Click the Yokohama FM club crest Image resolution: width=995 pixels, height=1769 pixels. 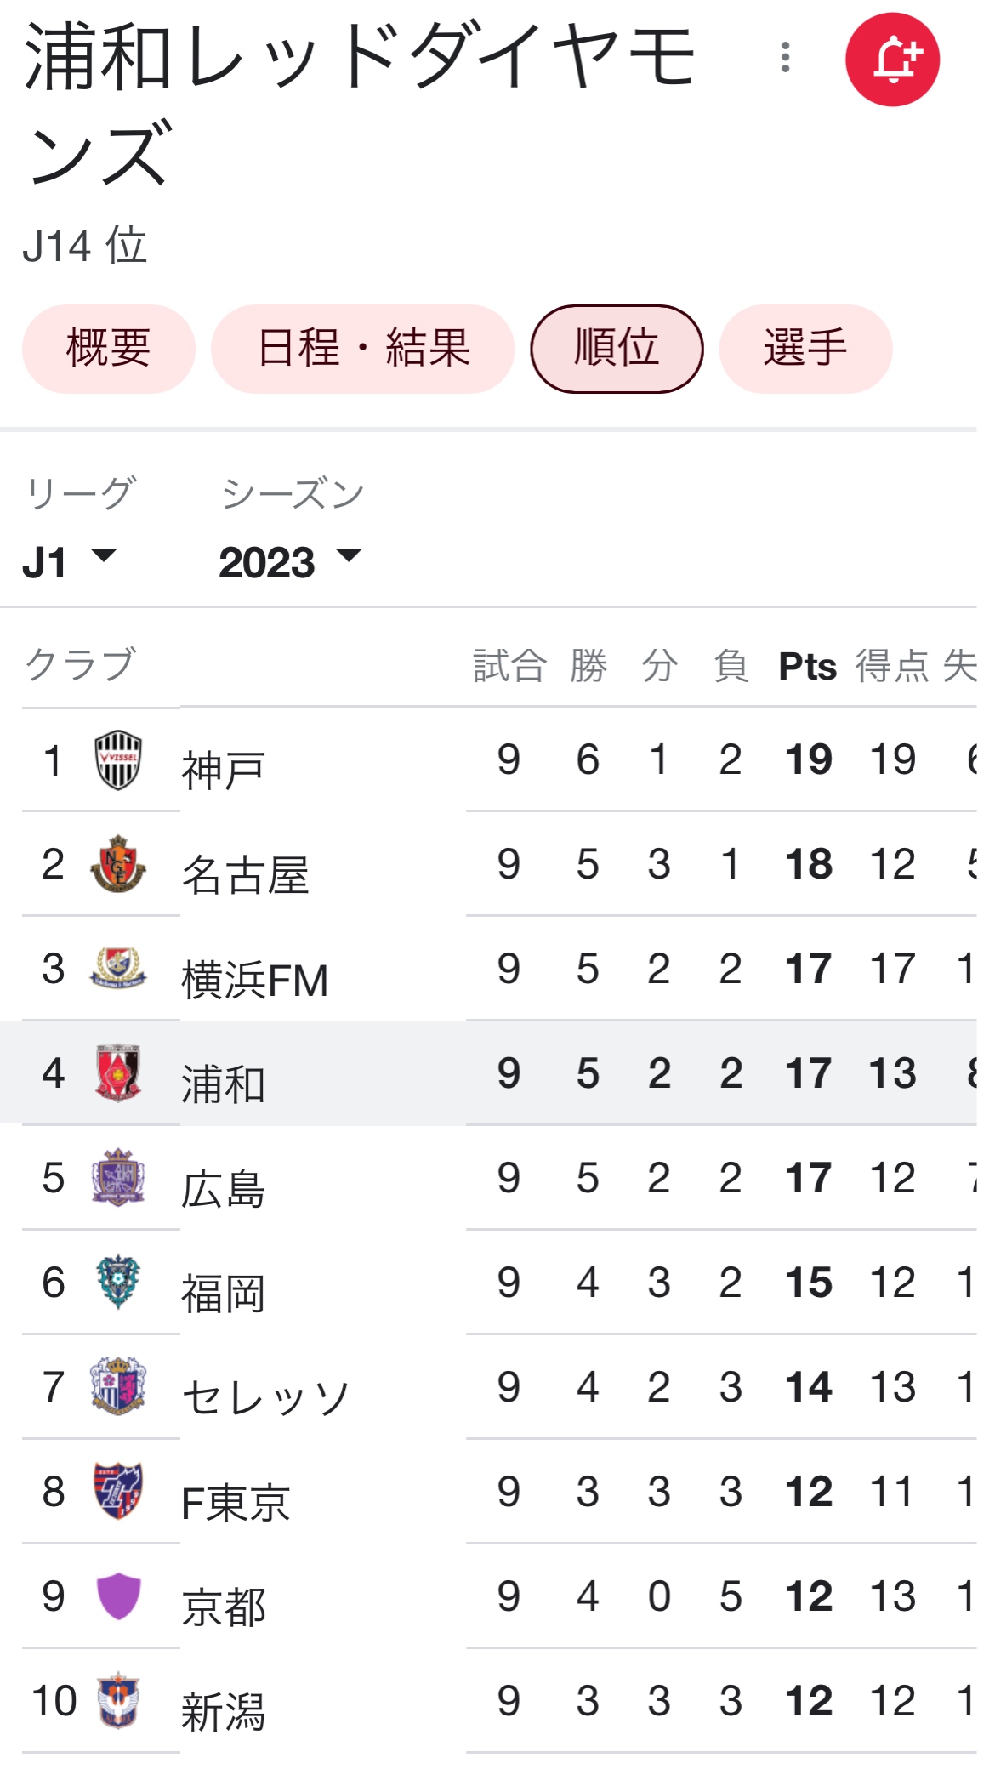click(x=117, y=969)
